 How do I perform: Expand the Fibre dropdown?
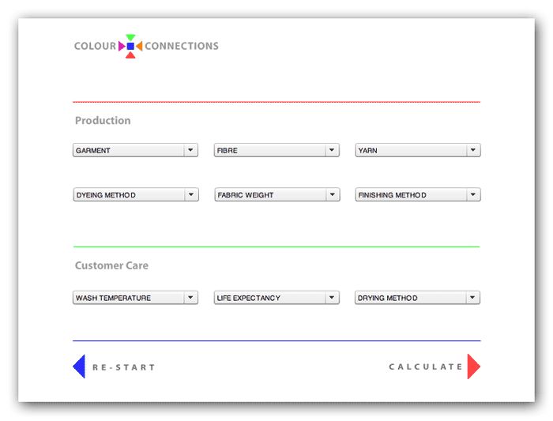pyautogui.click(x=276, y=150)
